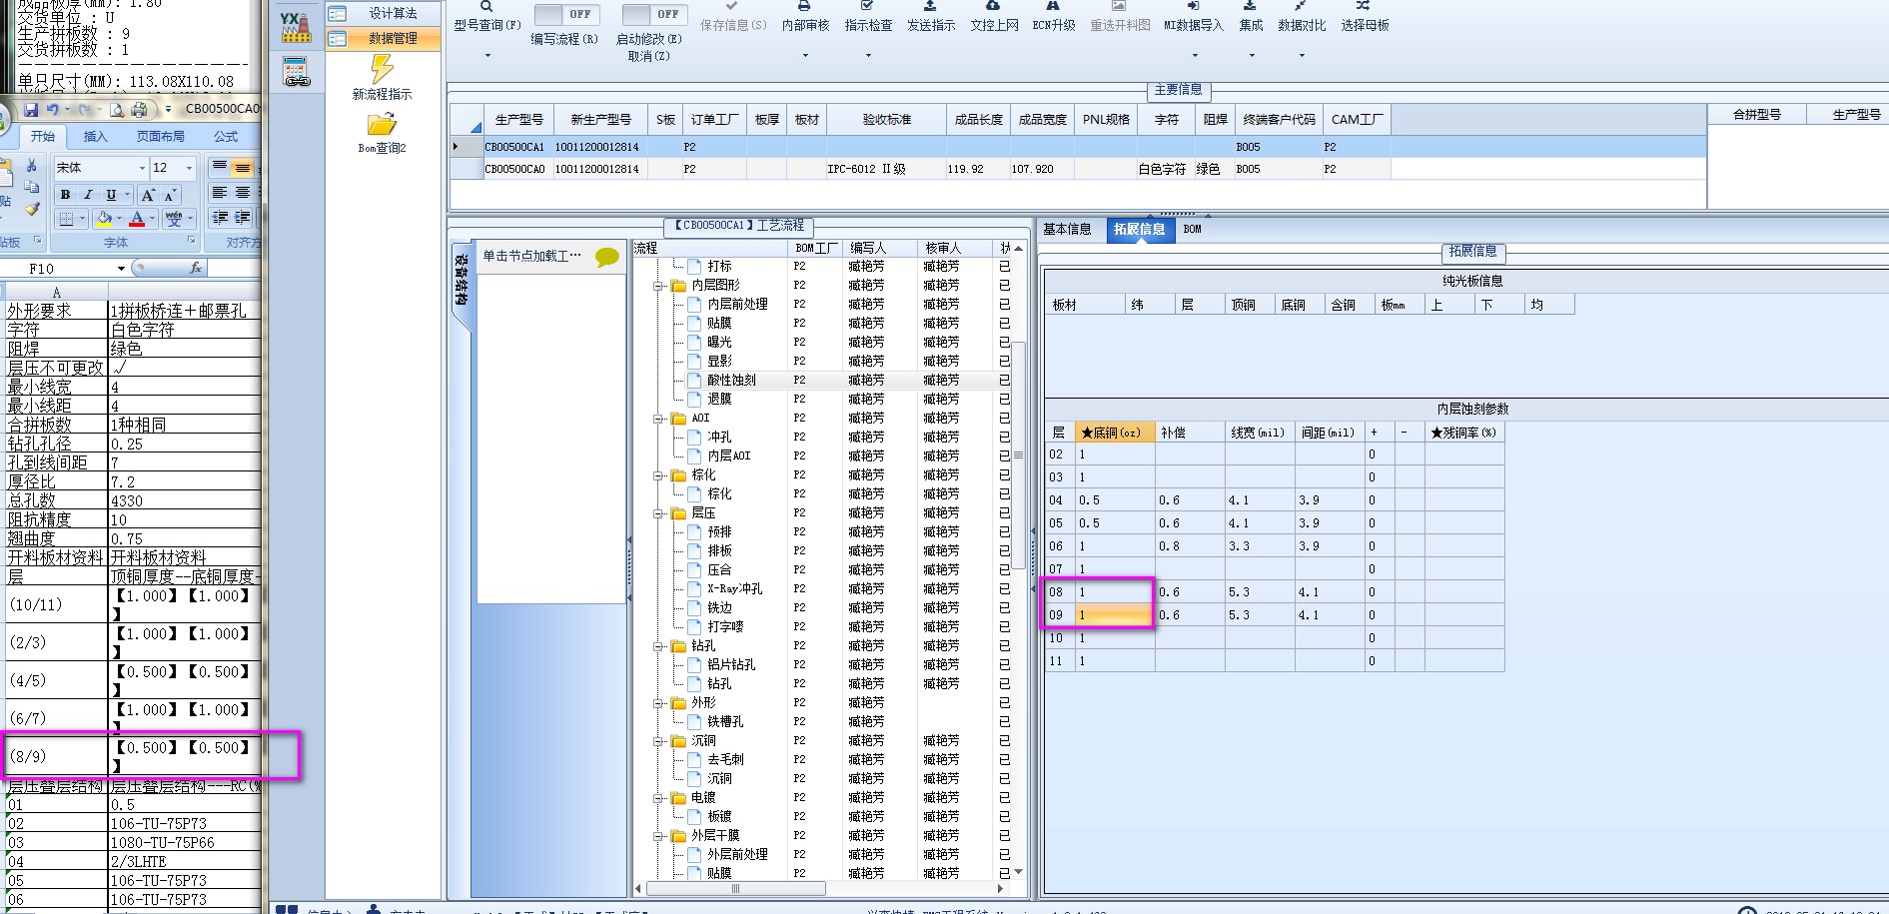Screen dimensions: 1889x914
Task: Click Cut scissors icon in Excel ribbon
Action: click(32, 165)
